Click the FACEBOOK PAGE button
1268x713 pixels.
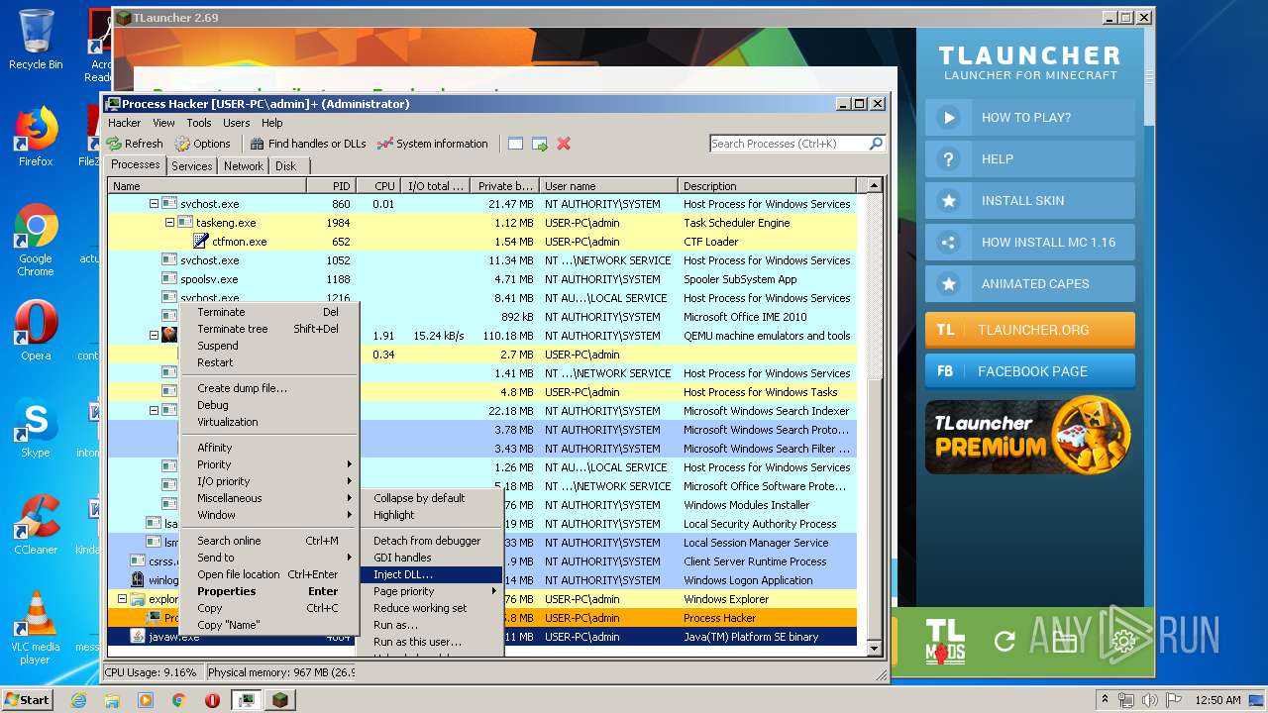(1030, 371)
